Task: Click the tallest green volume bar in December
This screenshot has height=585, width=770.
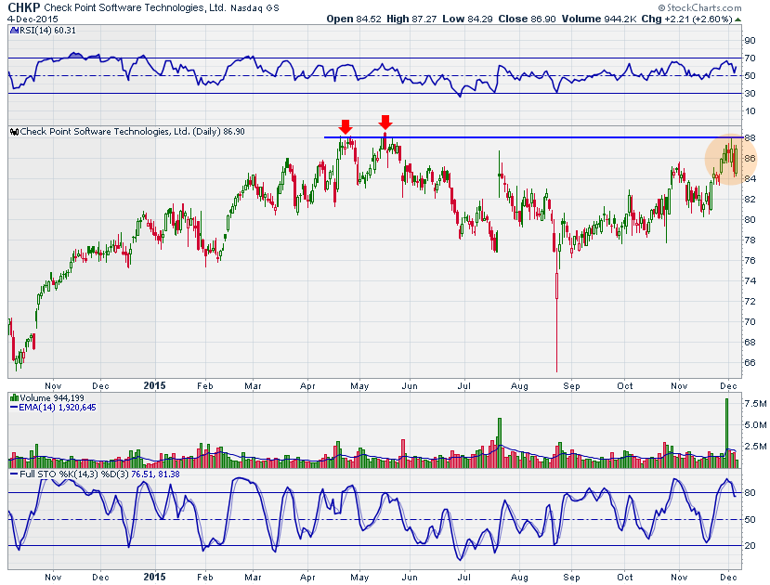Action: click(x=726, y=433)
